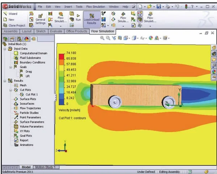The height and width of the screenshot is (174, 217).
Task: Collapse the Results tree node
Action: pos(4,81)
